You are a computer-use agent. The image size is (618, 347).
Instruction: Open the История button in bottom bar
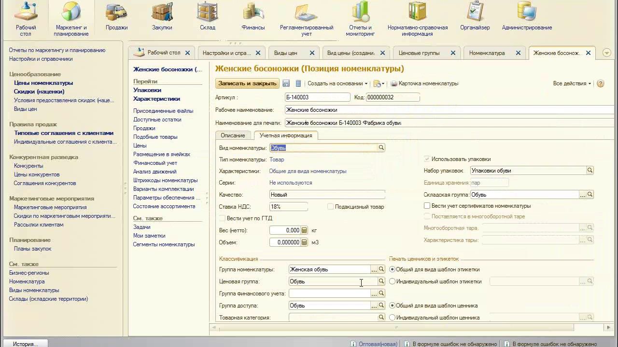[x=25, y=344]
